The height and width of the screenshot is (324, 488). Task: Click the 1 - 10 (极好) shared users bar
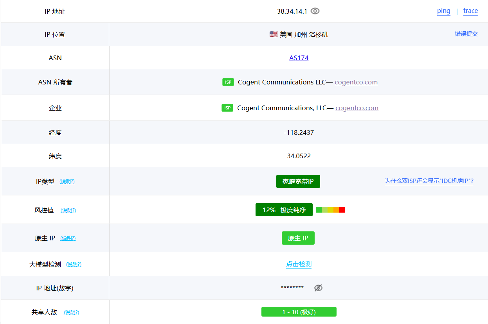[x=299, y=312]
